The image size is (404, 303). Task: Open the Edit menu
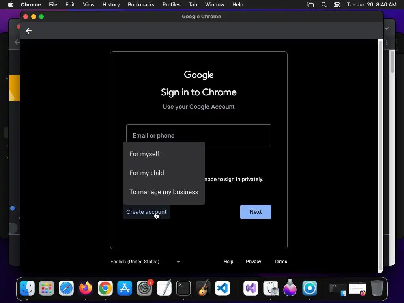coord(70,5)
